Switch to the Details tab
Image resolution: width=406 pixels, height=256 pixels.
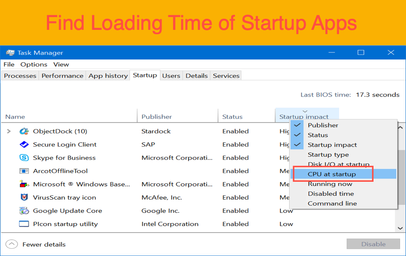197,76
